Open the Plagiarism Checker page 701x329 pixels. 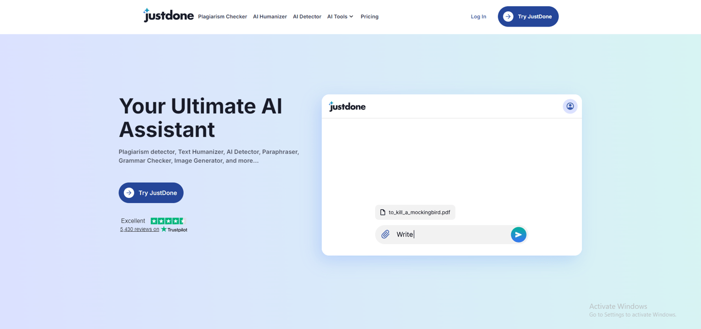click(x=222, y=16)
